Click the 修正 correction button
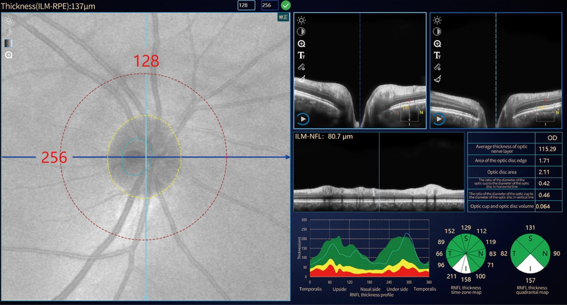This screenshot has height=305, width=567. (x=283, y=17)
